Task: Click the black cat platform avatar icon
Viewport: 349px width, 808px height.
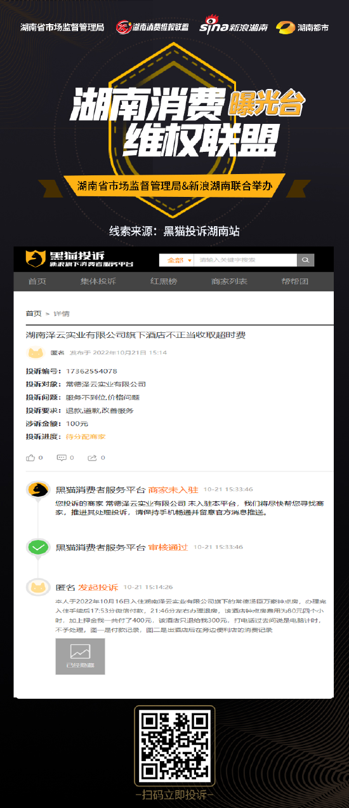Action: coord(38,490)
